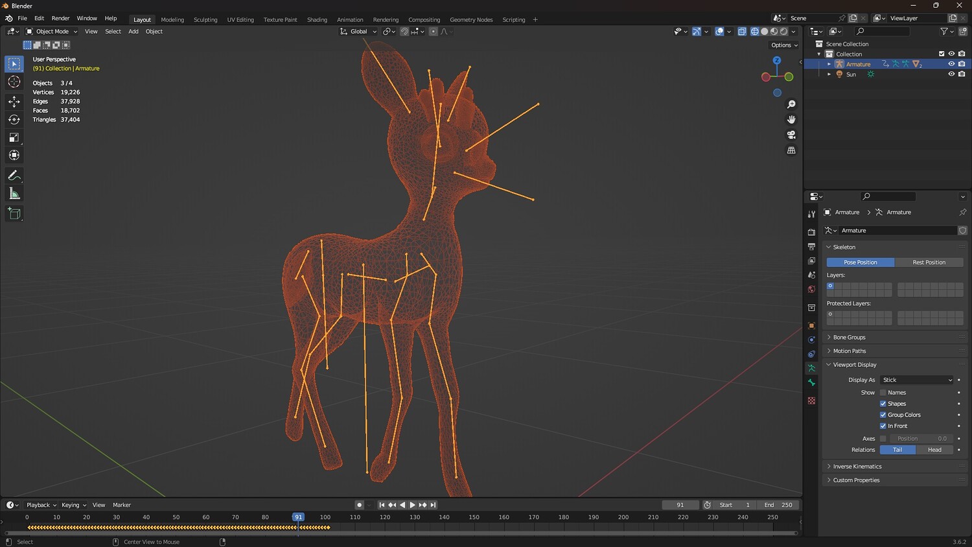972x547 pixels.
Task: Open the Render properties tab
Action: point(811,232)
